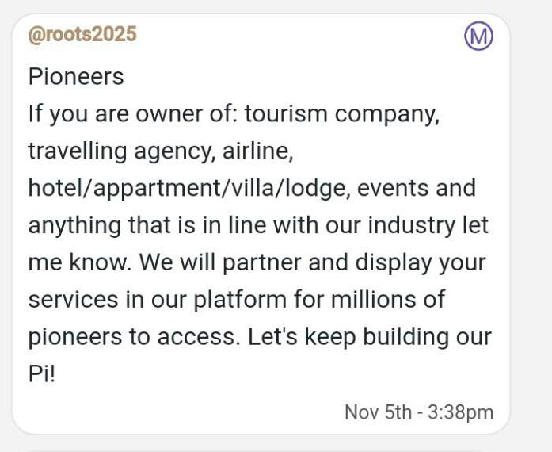Click the line starting "me know. We will partner"
The height and width of the screenshot is (452, 552).
tap(257, 262)
